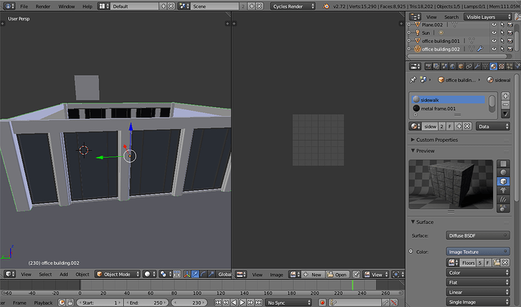Add a new material slot
This screenshot has width=521, height=307.
click(x=505, y=96)
